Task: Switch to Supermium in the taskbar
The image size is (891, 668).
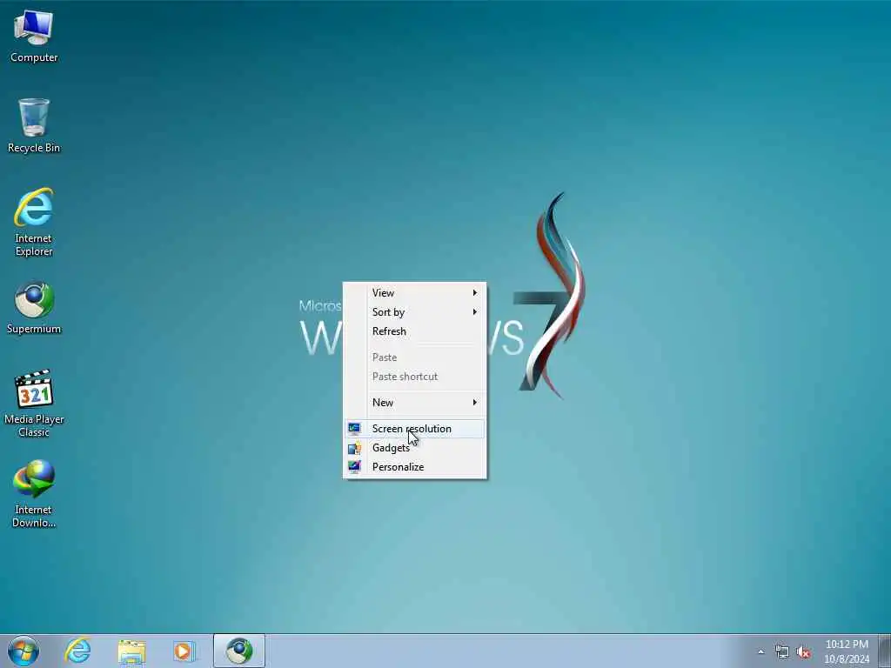Action: pyautogui.click(x=239, y=651)
